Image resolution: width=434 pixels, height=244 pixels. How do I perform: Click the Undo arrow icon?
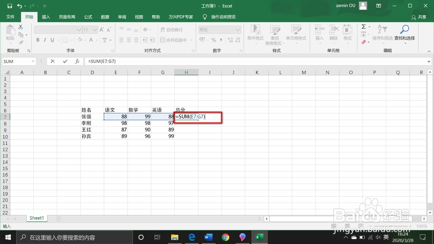(x=20, y=6)
